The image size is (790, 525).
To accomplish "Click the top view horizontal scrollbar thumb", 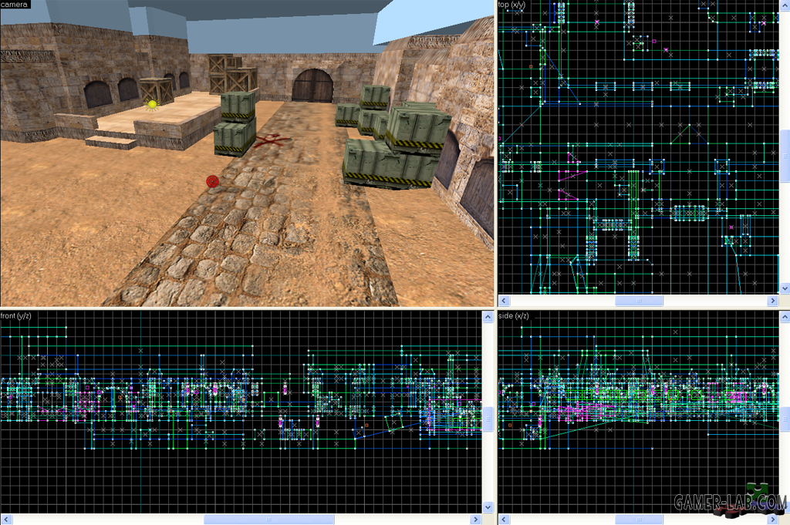I will (x=639, y=301).
